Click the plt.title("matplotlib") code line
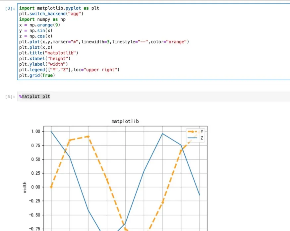This screenshot has width=290, height=231. pyautogui.click(x=49, y=53)
